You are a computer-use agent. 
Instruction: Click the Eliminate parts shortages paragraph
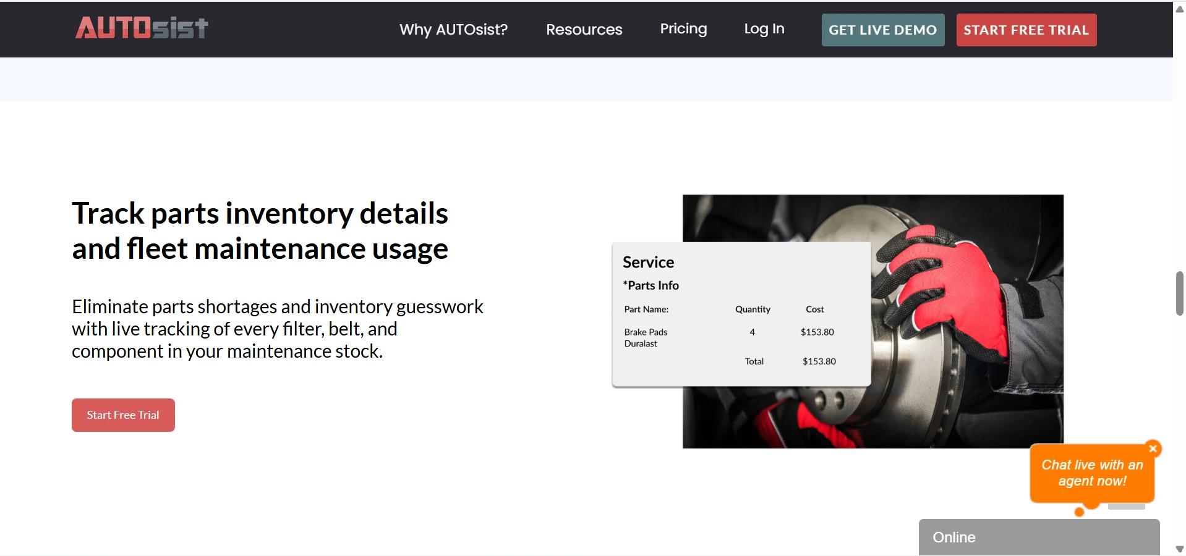[x=278, y=329]
